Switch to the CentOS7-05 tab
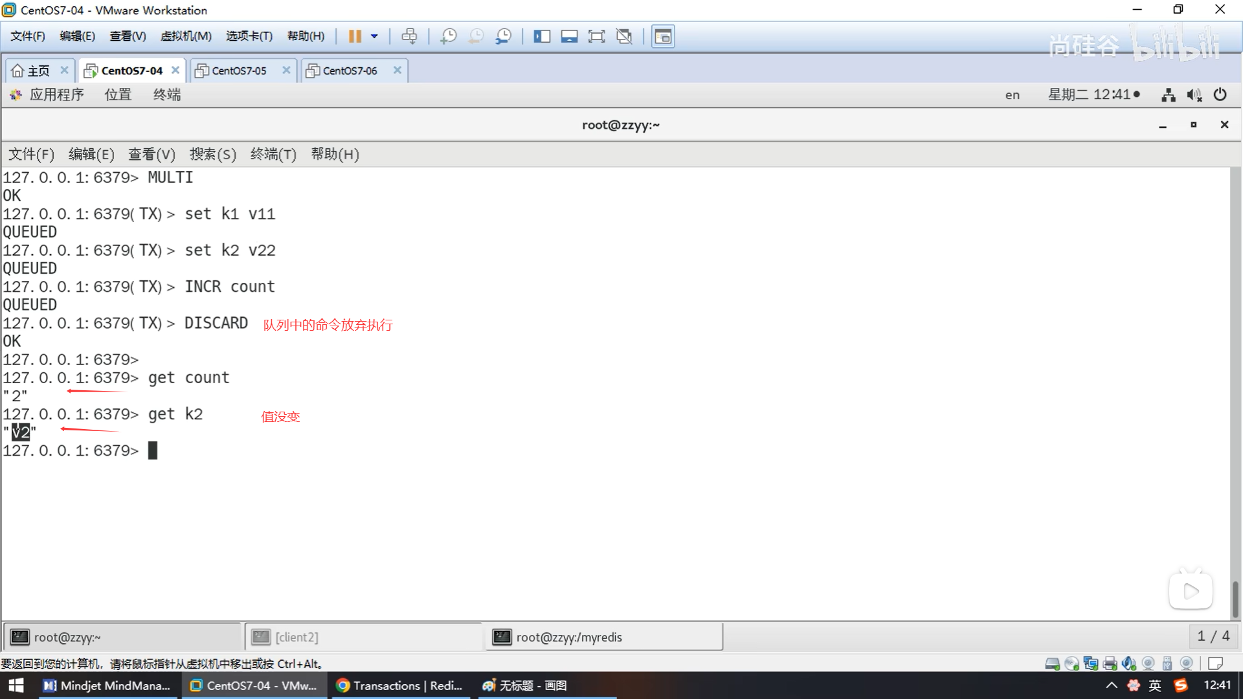The image size is (1243, 699). click(x=239, y=71)
